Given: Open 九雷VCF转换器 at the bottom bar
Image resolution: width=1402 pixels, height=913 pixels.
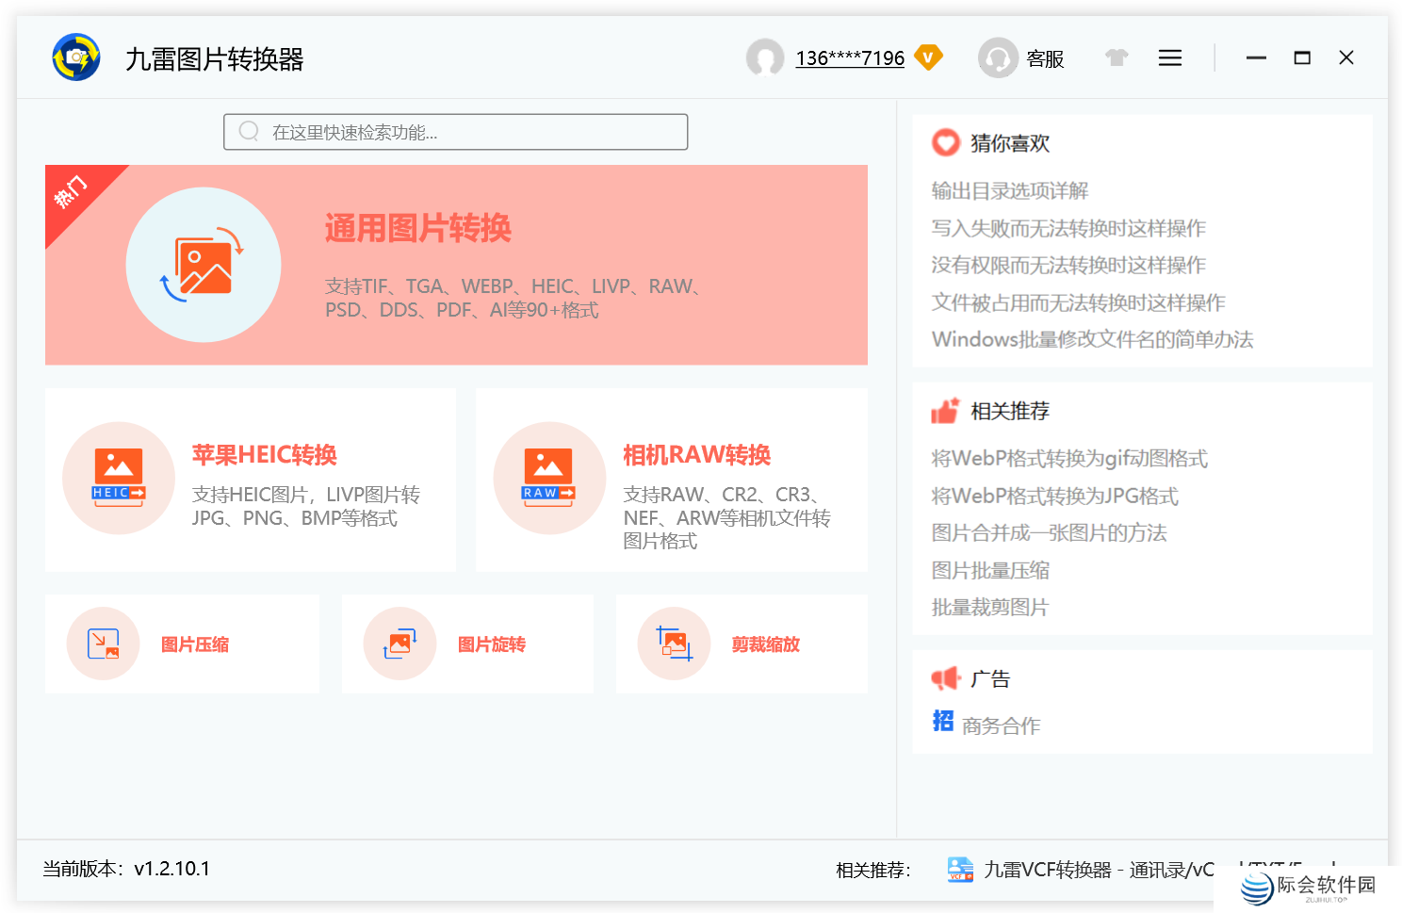Looking at the screenshot, I should pos(1055,870).
